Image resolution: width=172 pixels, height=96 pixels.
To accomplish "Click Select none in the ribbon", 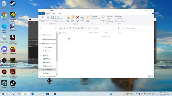I will [119, 19].
